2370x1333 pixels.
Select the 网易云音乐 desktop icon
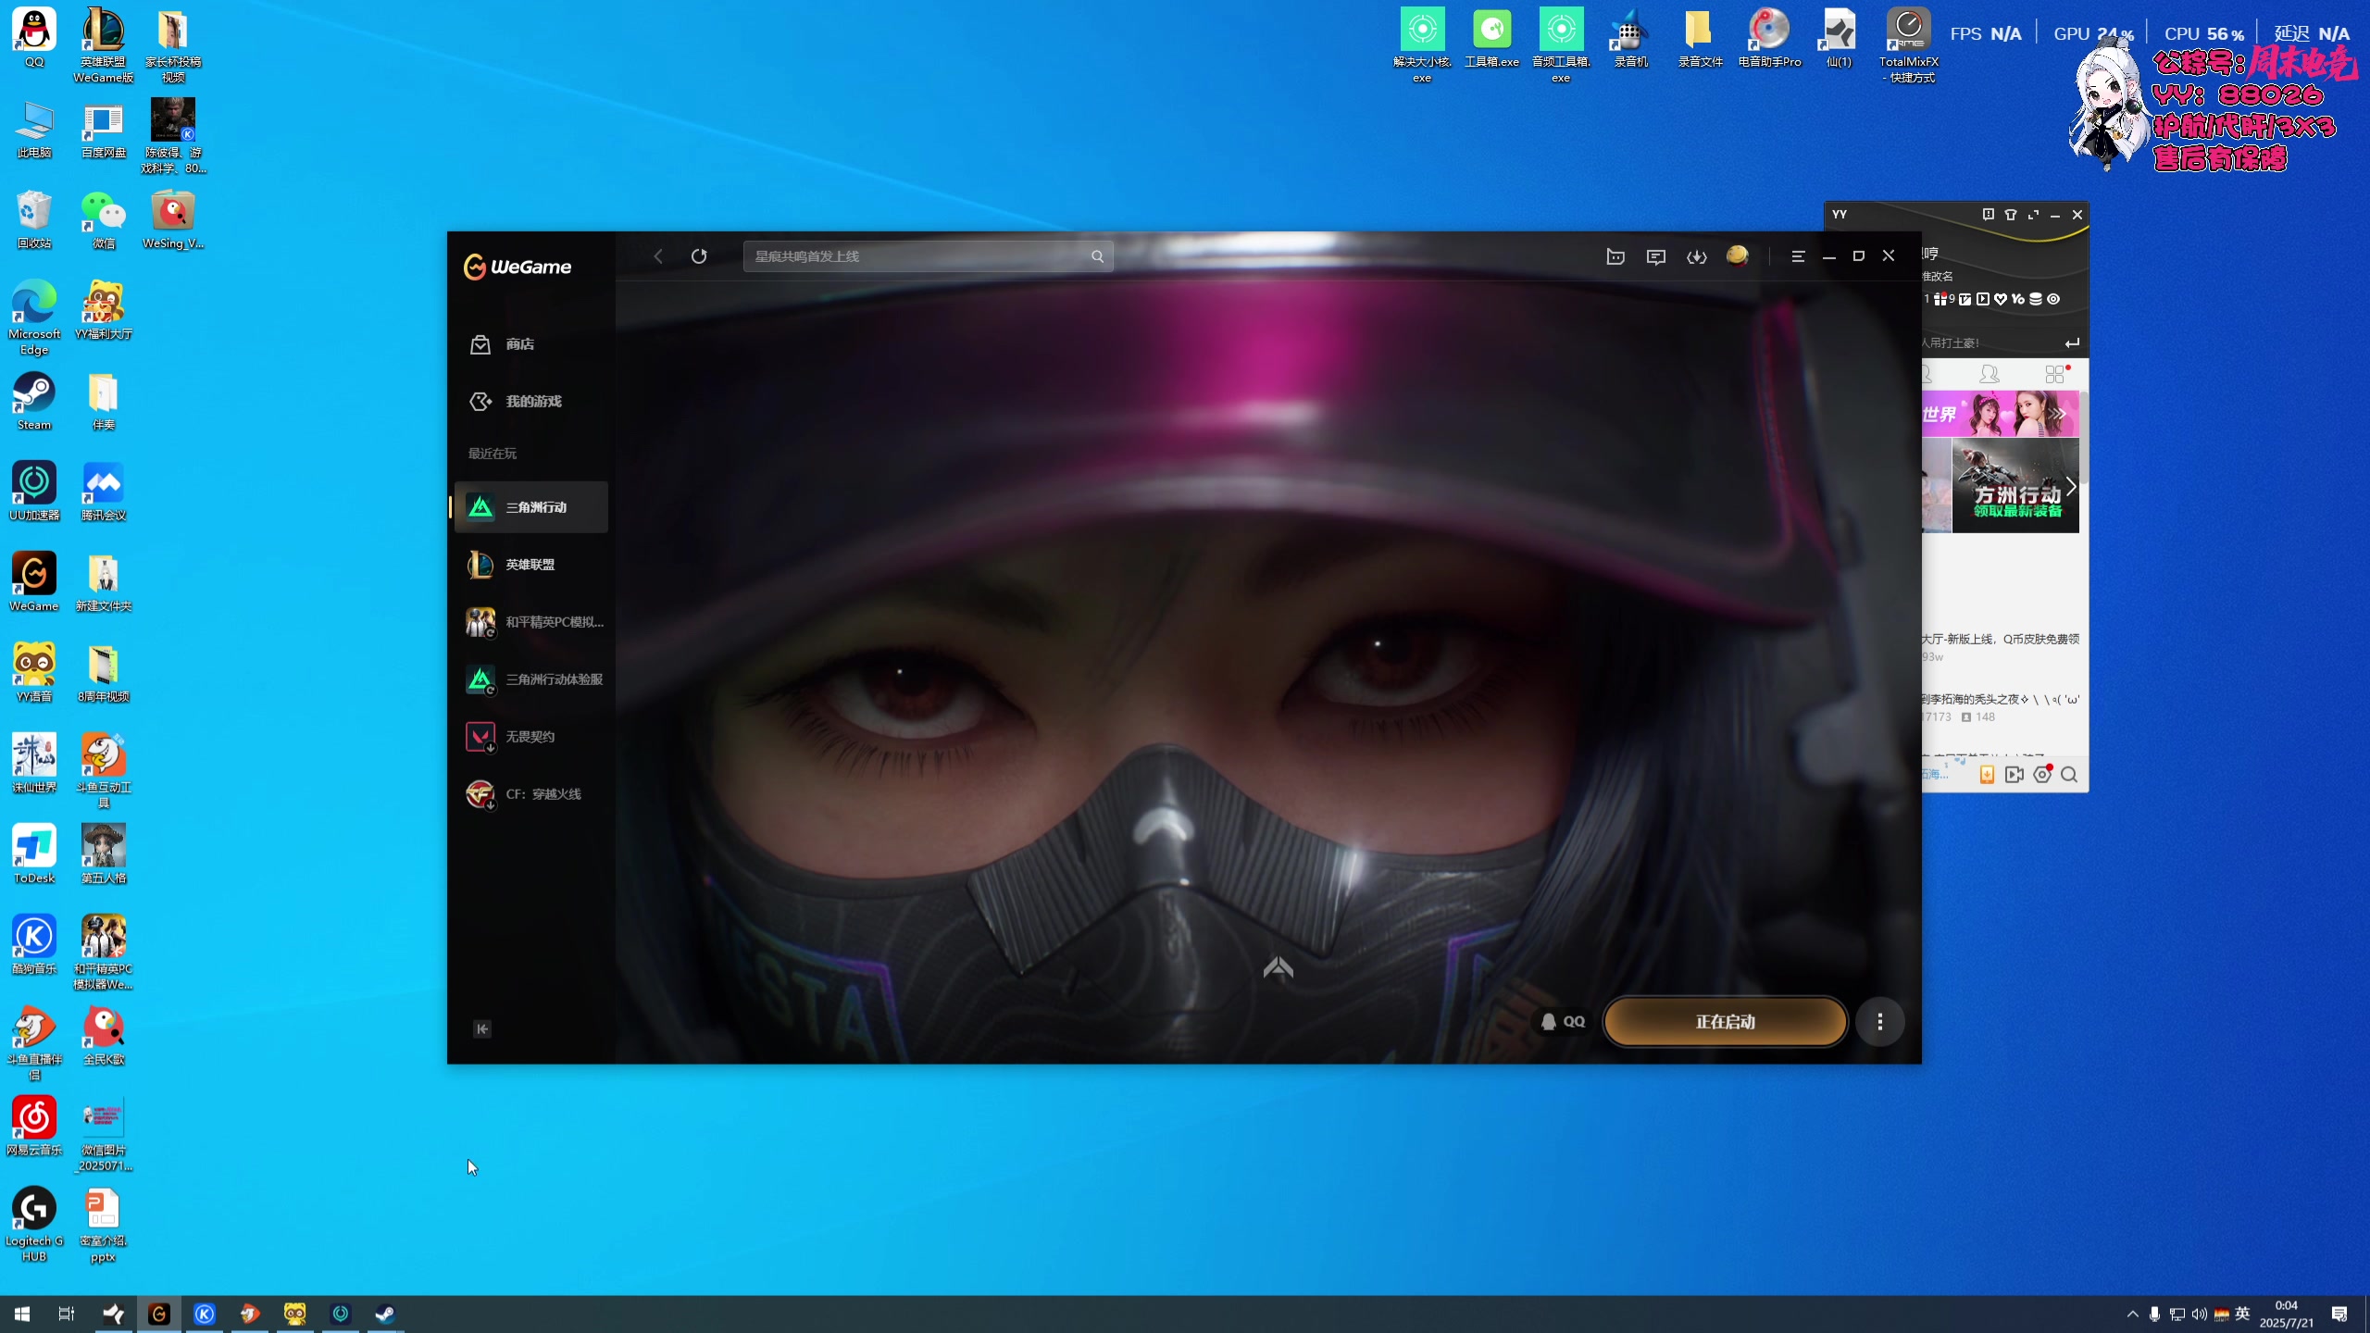(x=34, y=1127)
